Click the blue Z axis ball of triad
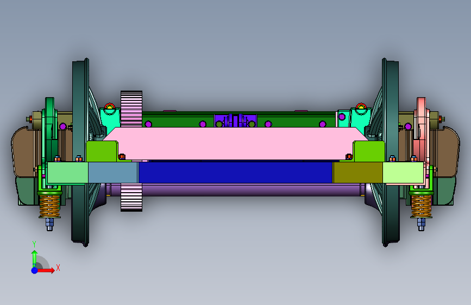Screen dimensions: 471x305 tap(35, 270)
